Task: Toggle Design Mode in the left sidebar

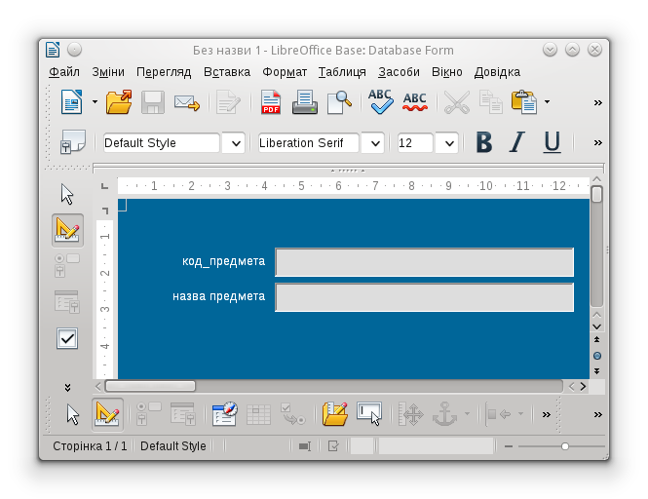Action: (67, 230)
